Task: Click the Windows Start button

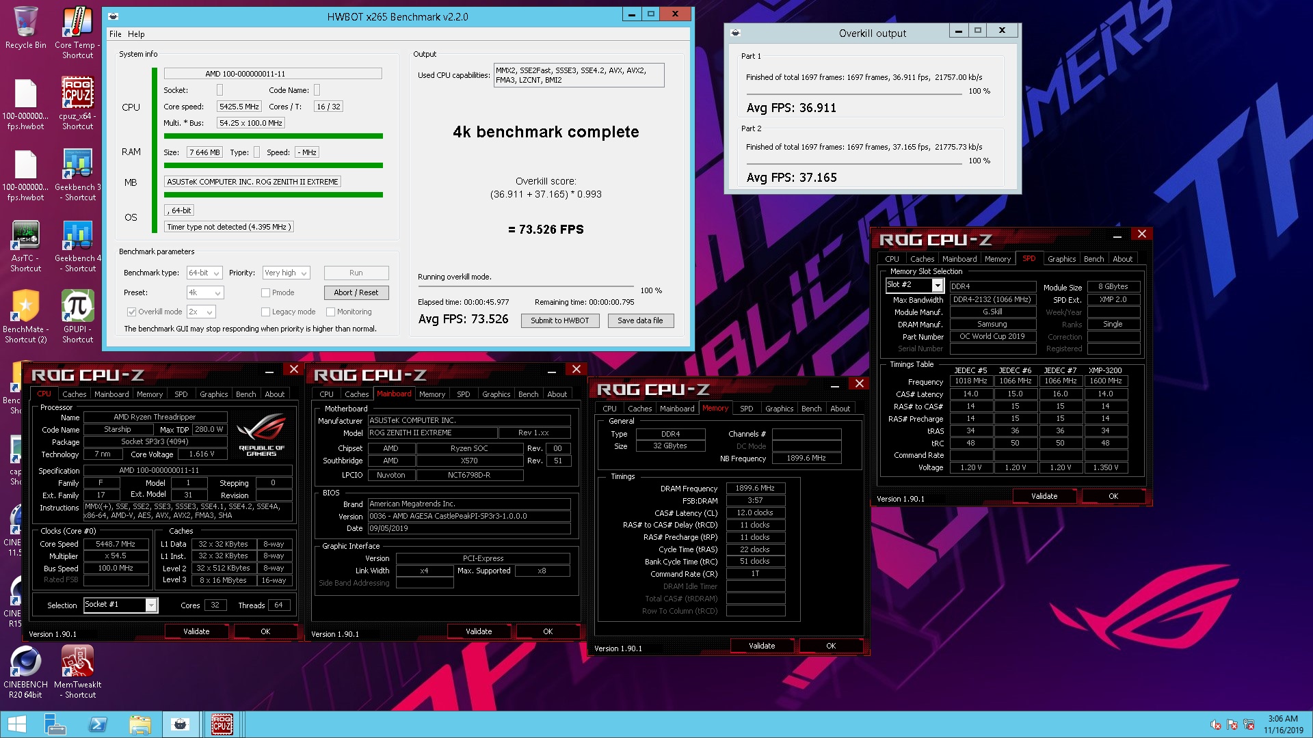Action: pyautogui.click(x=16, y=724)
